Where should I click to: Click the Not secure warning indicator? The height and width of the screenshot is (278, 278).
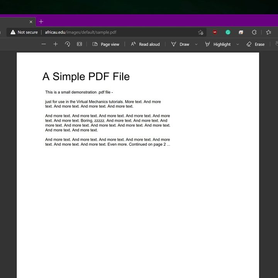click(24, 32)
